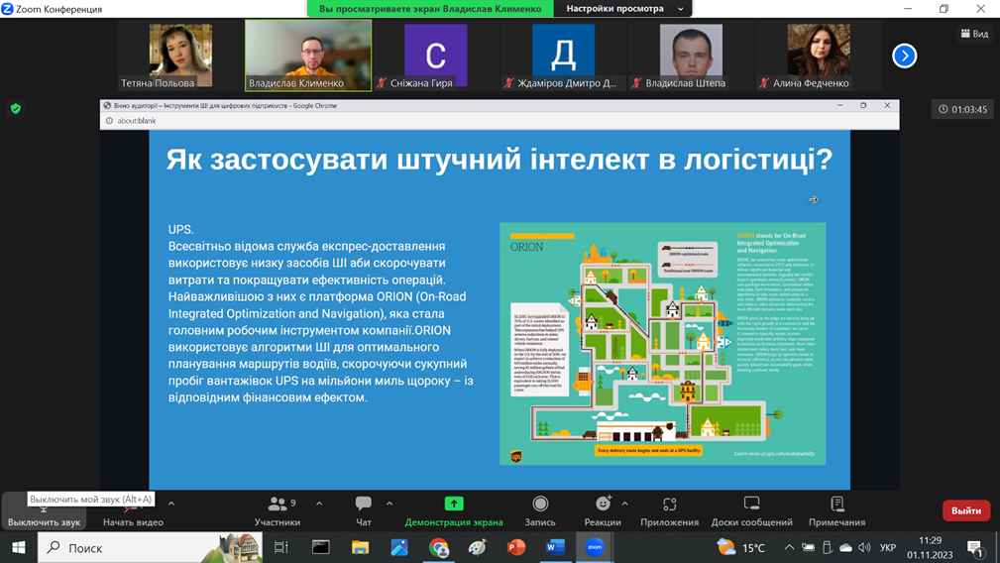Open notification center icon
This screenshot has height=563, width=1000.
coord(975,548)
